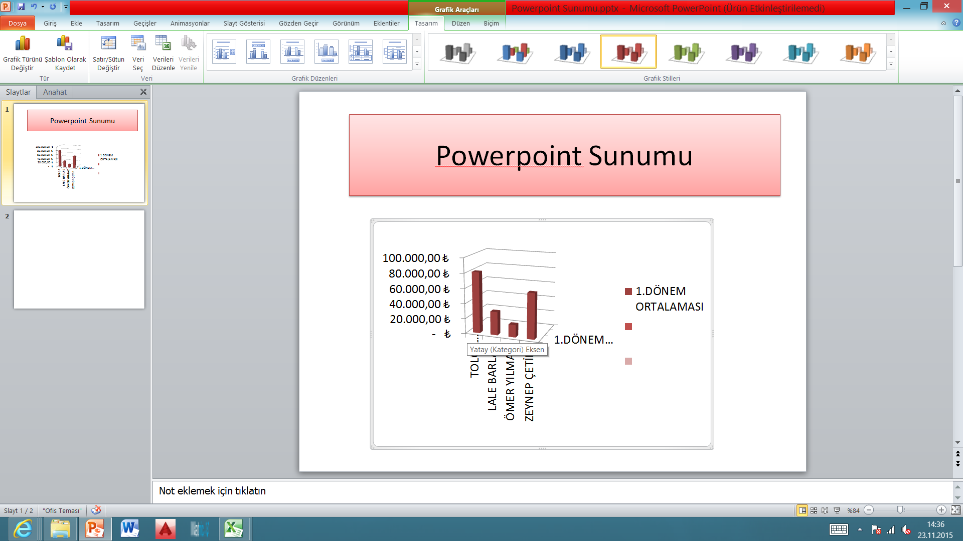Open the Eklentiler tab
The height and width of the screenshot is (541, 963).
pyautogui.click(x=387, y=23)
